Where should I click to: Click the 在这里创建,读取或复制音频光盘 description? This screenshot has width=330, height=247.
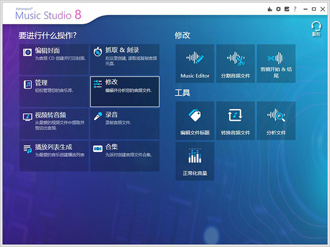pyautogui.click(x=131, y=60)
